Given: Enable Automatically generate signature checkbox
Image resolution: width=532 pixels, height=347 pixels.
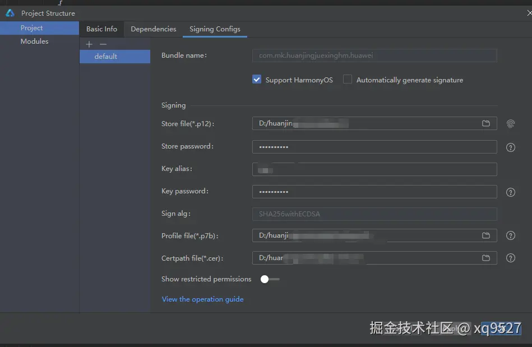Looking at the screenshot, I should pyautogui.click(x=348, y=80).
